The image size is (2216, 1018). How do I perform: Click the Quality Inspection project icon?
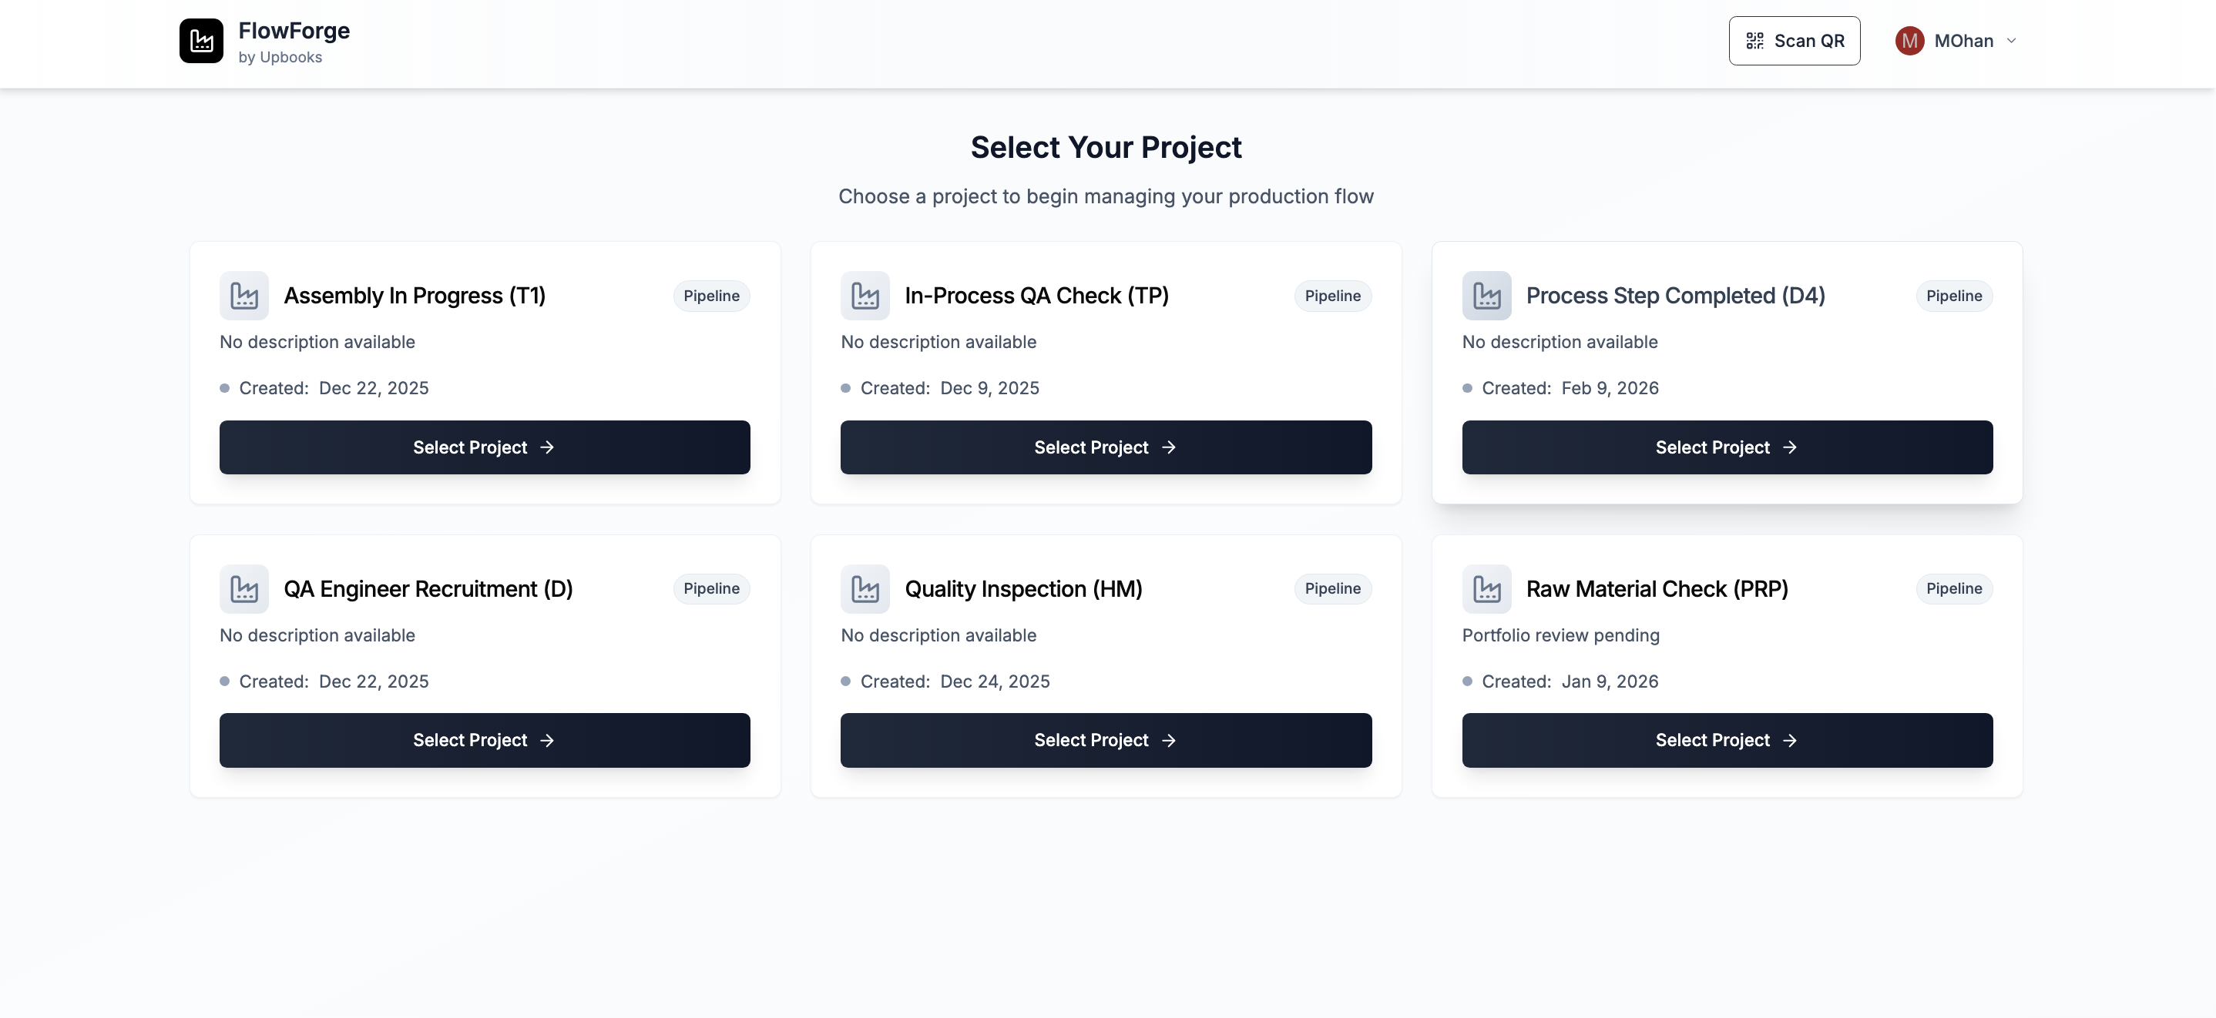(865, 589)
